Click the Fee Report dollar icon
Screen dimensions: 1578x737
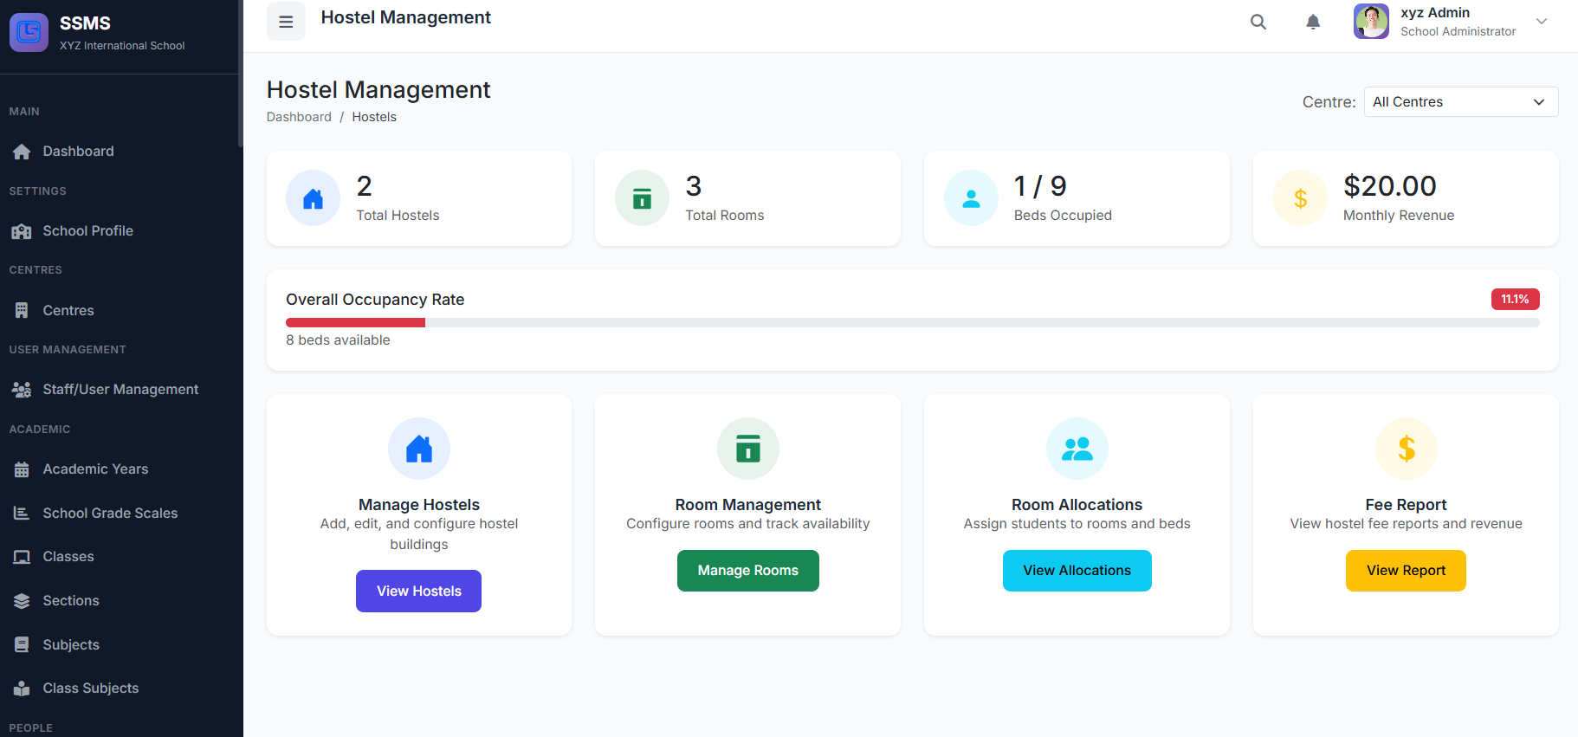pos(1407,449)
